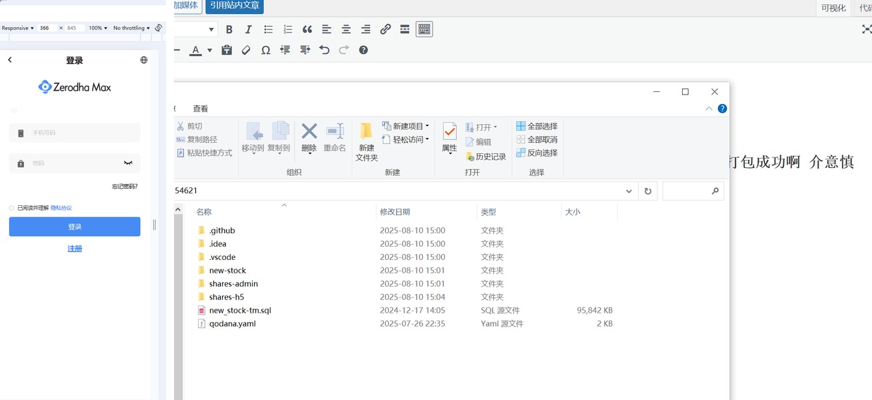The width and height of the screenshot is (872, 400).
Task: Toggle password visibility eye icon
Action: (128, 163)
